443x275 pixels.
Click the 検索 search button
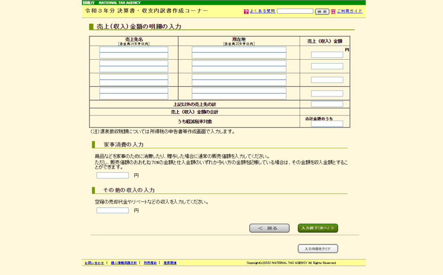[322, 12]
